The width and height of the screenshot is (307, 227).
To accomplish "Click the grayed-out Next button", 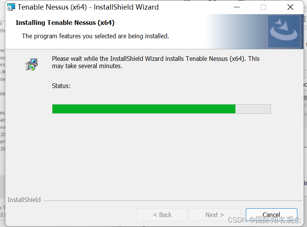I will [215, 215].
